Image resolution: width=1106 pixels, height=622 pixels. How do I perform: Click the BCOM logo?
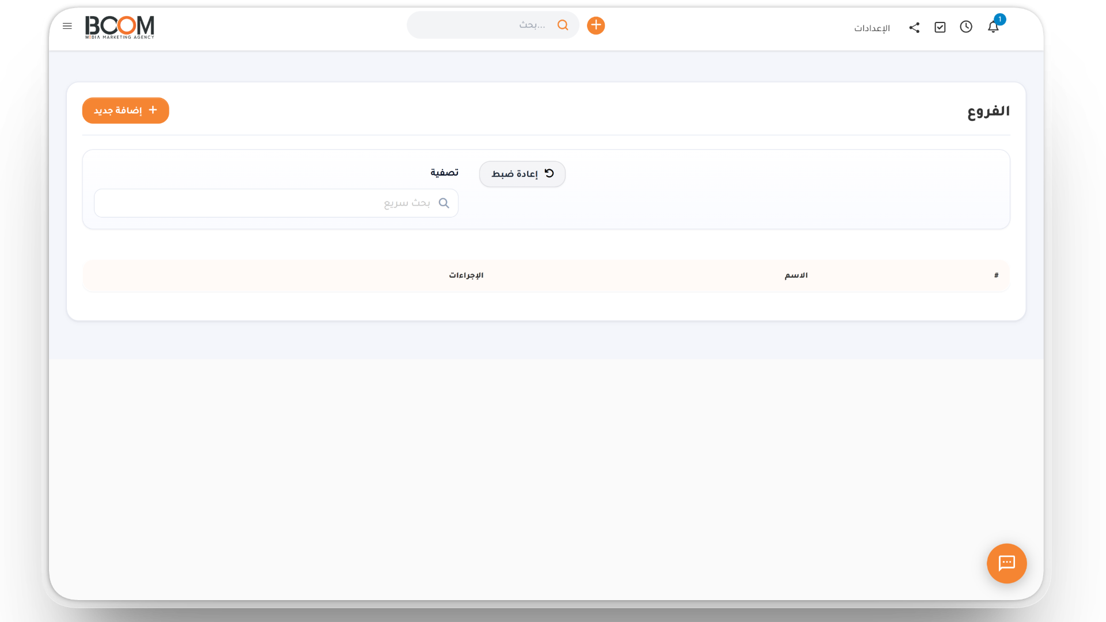[x=120, y=27]
